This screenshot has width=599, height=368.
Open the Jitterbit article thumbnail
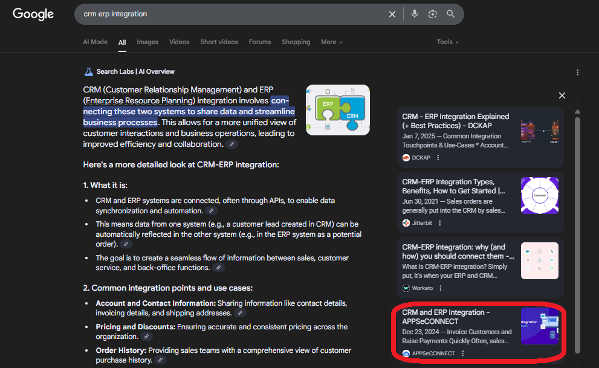539,195
